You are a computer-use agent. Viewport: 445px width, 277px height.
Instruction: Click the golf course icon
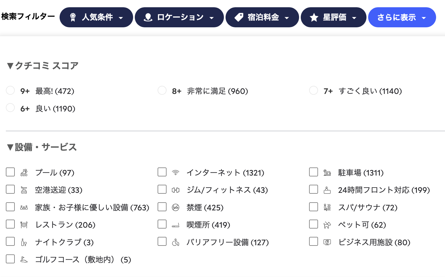pos(24,260)
